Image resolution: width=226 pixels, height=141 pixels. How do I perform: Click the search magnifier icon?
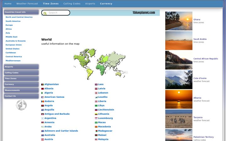[x=45, y=13]
